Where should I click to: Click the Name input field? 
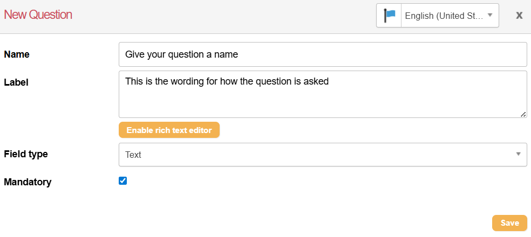(x=323, y=54)
